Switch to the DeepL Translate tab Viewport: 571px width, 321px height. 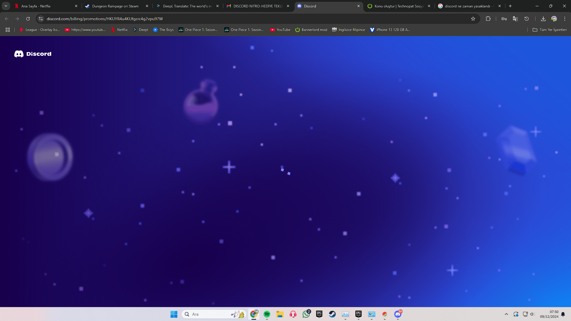coord(187,6)
